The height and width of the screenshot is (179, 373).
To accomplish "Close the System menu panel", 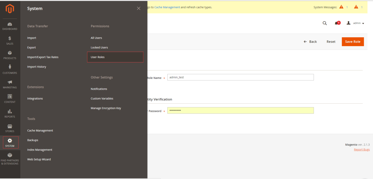I will (138, 9).
